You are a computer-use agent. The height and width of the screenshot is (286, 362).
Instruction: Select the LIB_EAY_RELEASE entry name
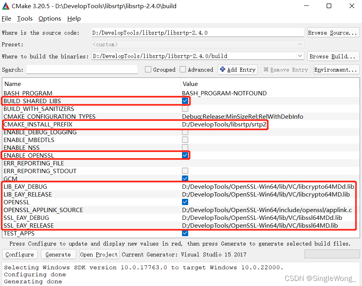tap(28, 195)
